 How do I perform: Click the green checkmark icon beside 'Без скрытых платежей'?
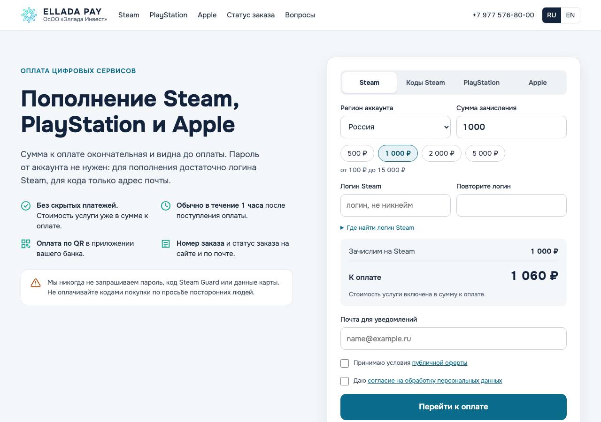pos(26,205)
